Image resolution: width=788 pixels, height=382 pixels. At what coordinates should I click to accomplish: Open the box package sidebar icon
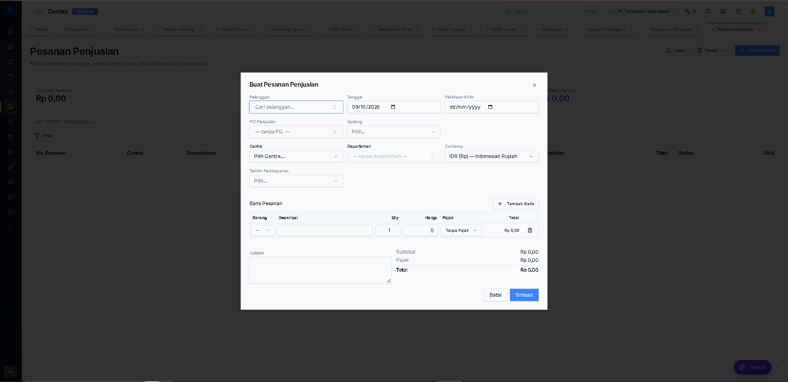(x=11, y=137)
